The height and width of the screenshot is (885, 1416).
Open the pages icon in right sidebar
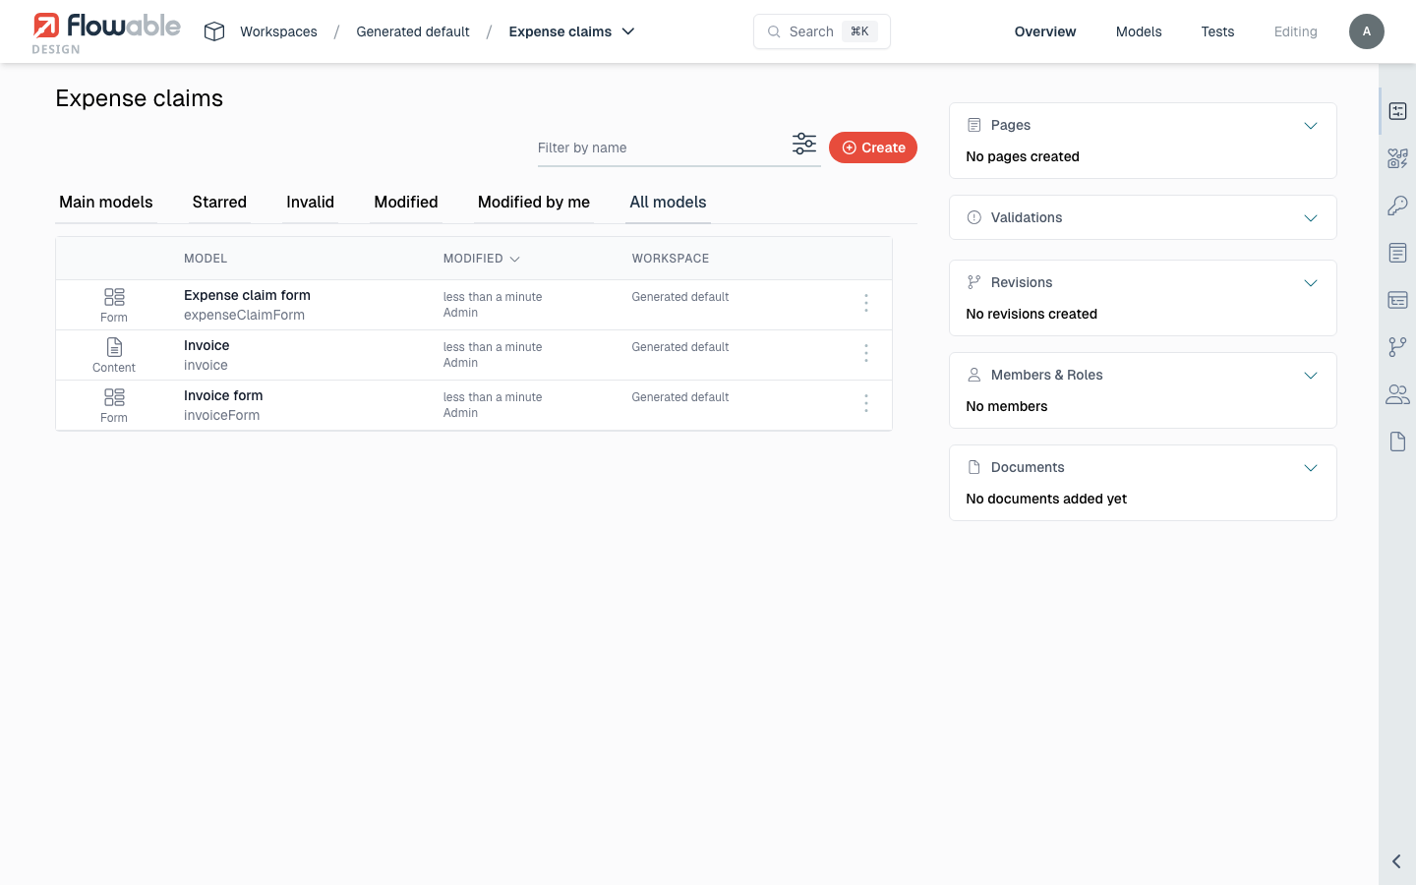(1397, 253)
